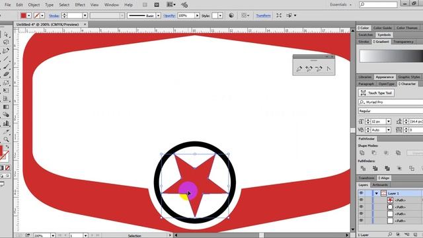Image resolution: width=423 pixels, height=238 pixels.
Task: Select the Column Graph tool
Action: click(6, 124)
